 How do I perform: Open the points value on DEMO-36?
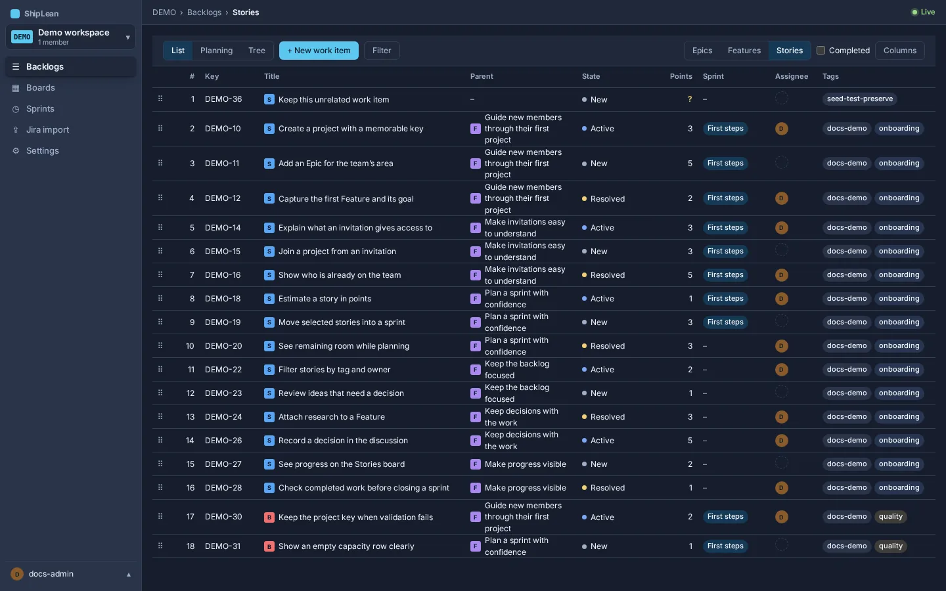pos(690,99)
